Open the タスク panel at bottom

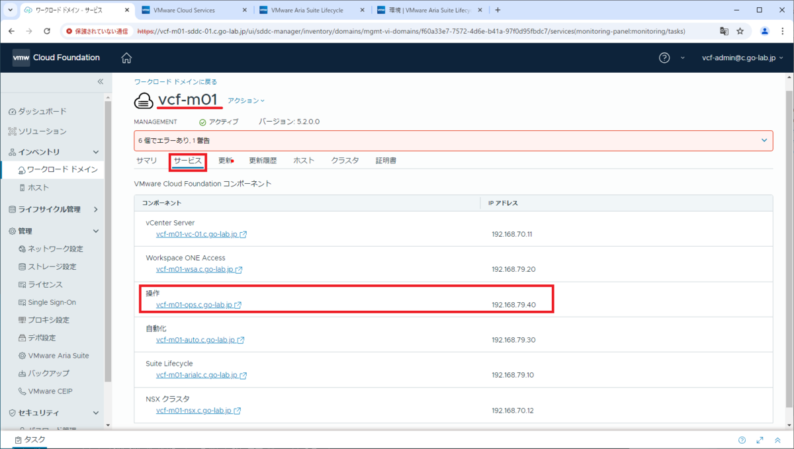[x=29, y=440]
